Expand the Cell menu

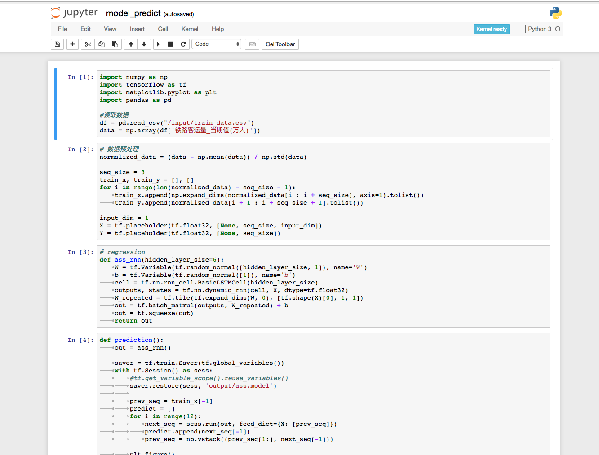pyautogui.click(x=163, y=29)
